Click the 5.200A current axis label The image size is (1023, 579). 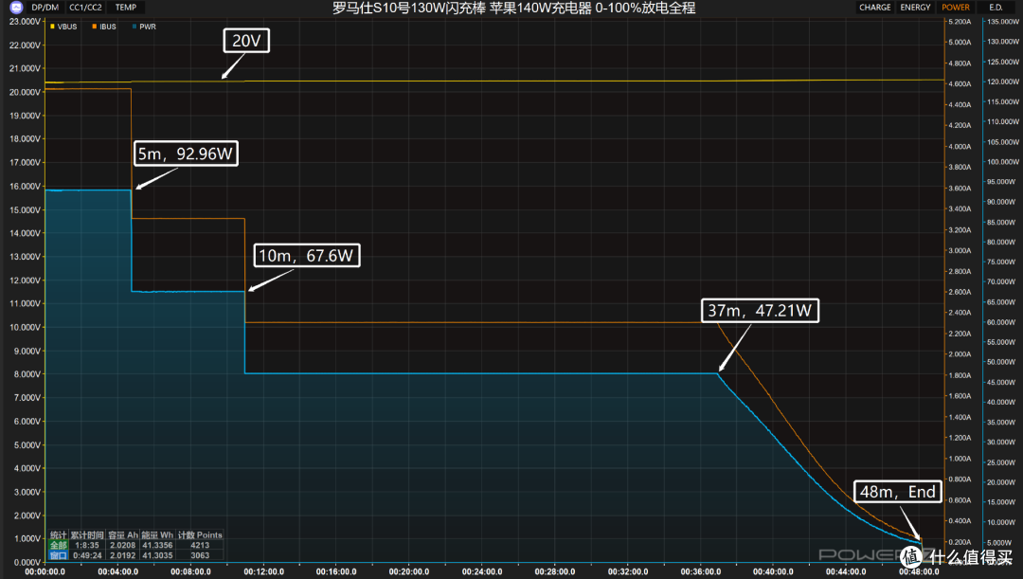pos(960,22)
